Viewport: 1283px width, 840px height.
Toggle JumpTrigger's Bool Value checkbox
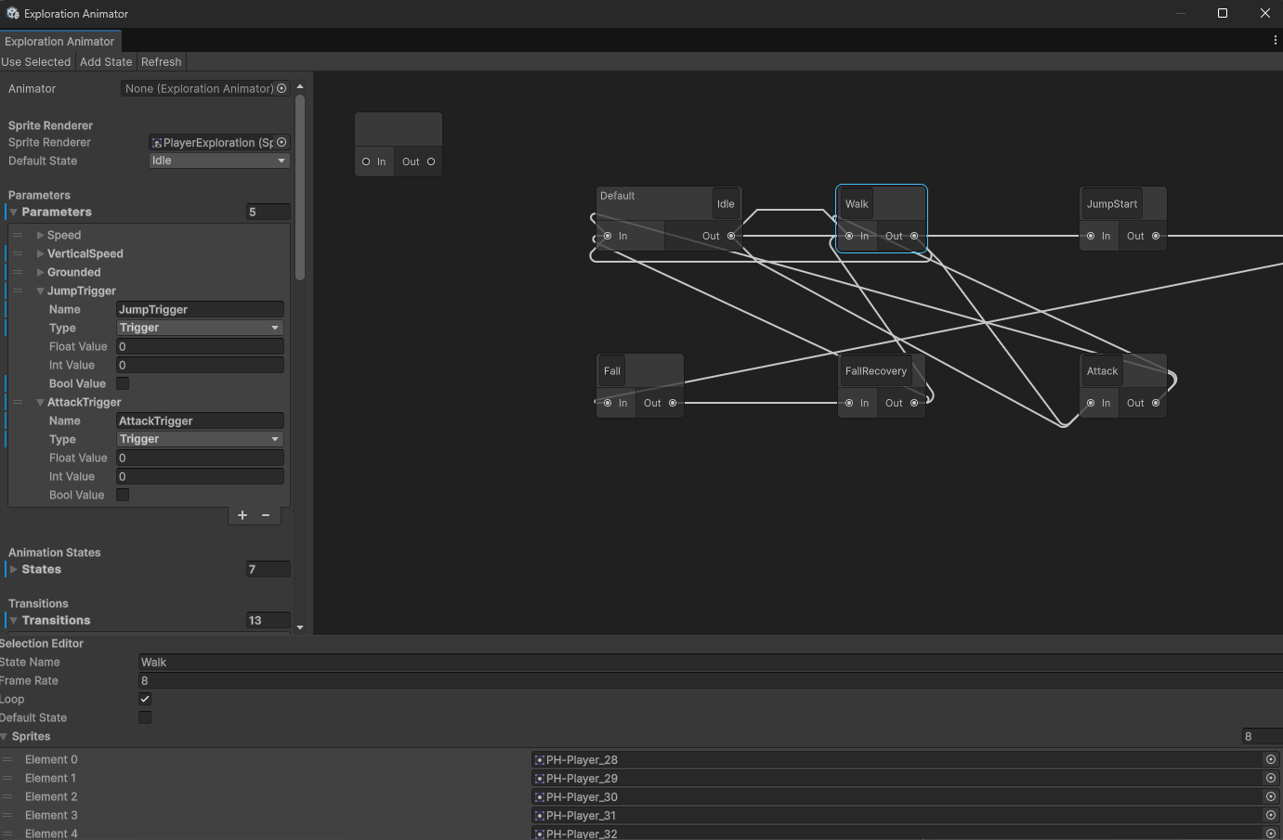[122, 383]
